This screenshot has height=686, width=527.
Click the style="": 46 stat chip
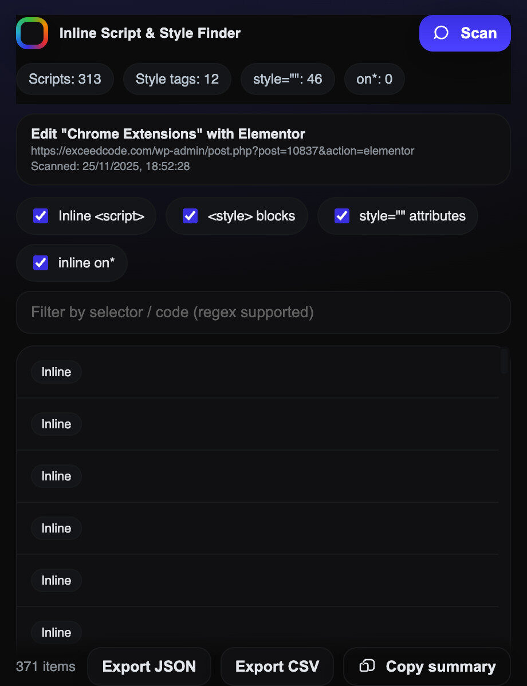(288, 79)
